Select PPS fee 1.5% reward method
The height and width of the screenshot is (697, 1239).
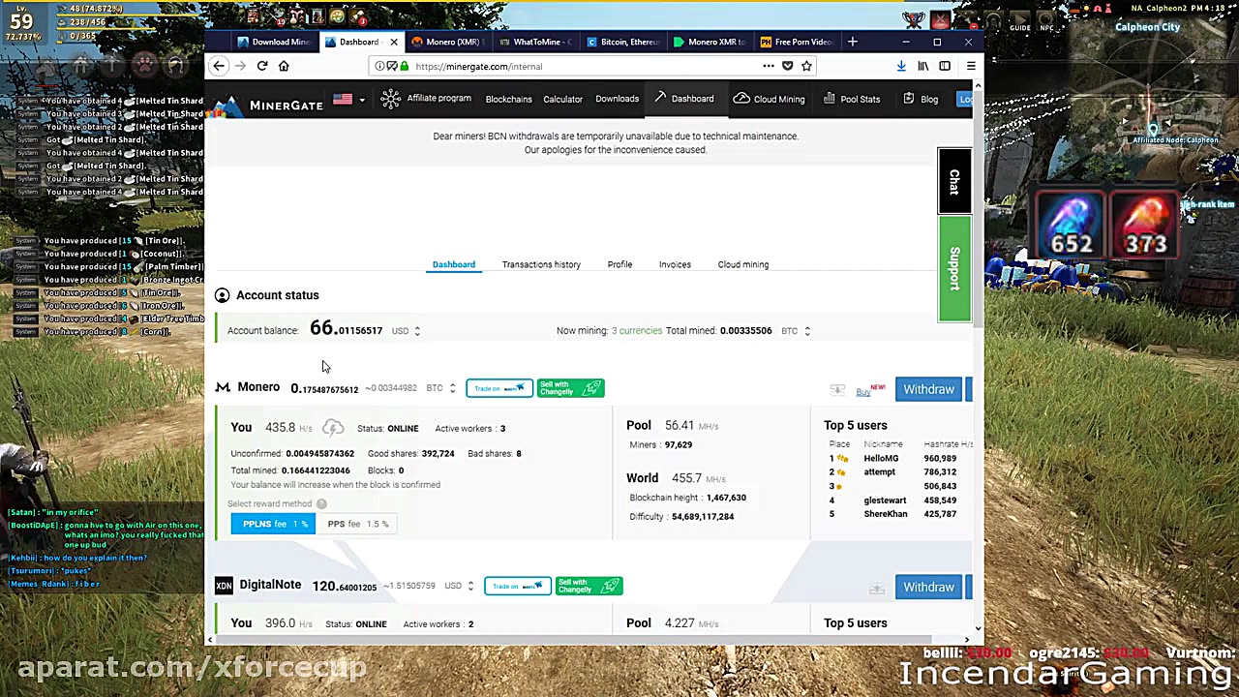point(357,524)
